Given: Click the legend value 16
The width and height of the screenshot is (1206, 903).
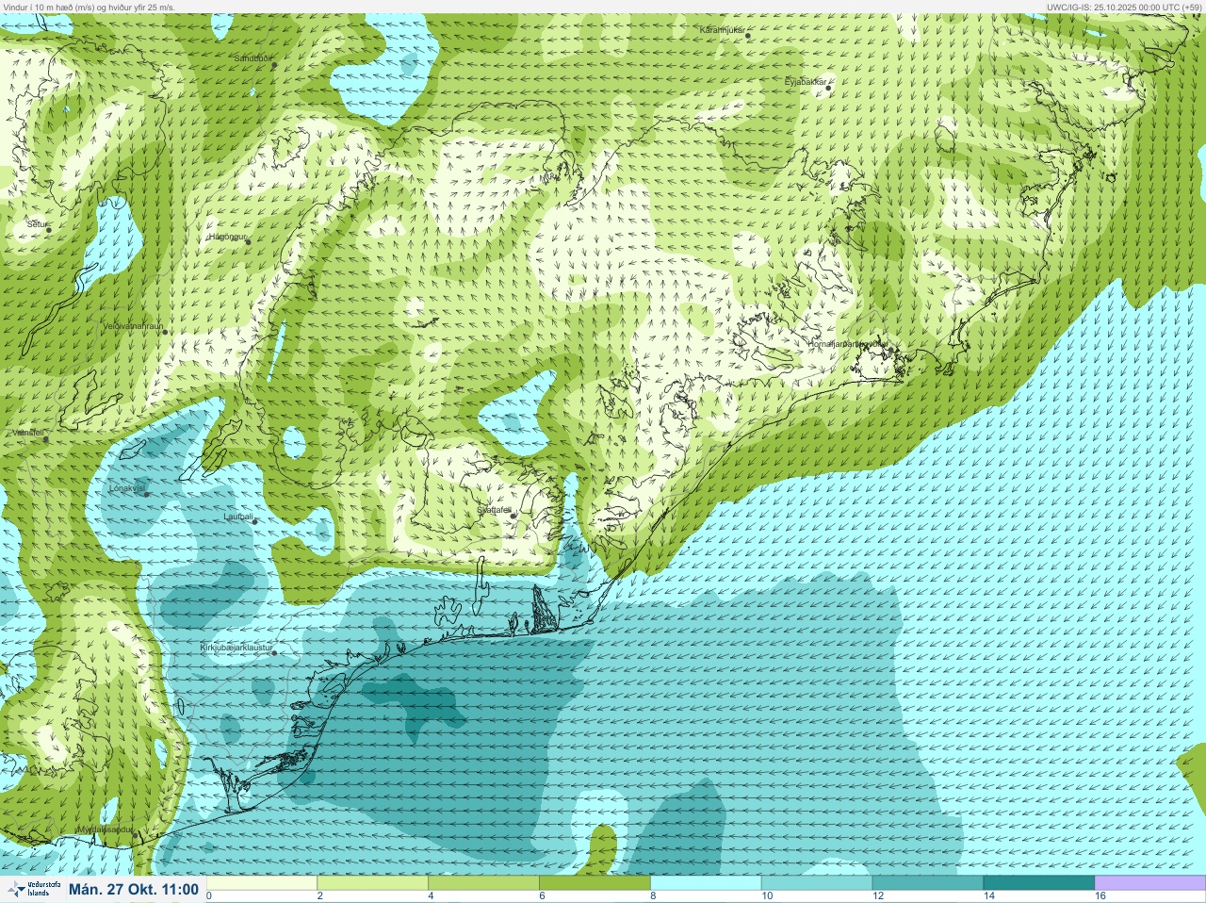Looking at the screenshot, I should pyautogui.click(x=1100, y=896).
